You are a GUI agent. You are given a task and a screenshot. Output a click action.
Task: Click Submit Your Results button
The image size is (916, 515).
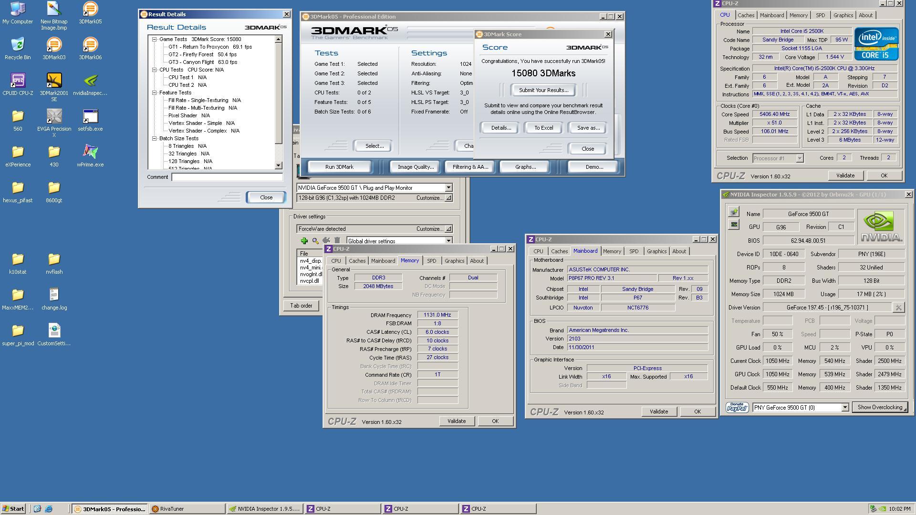click(543, 90)
